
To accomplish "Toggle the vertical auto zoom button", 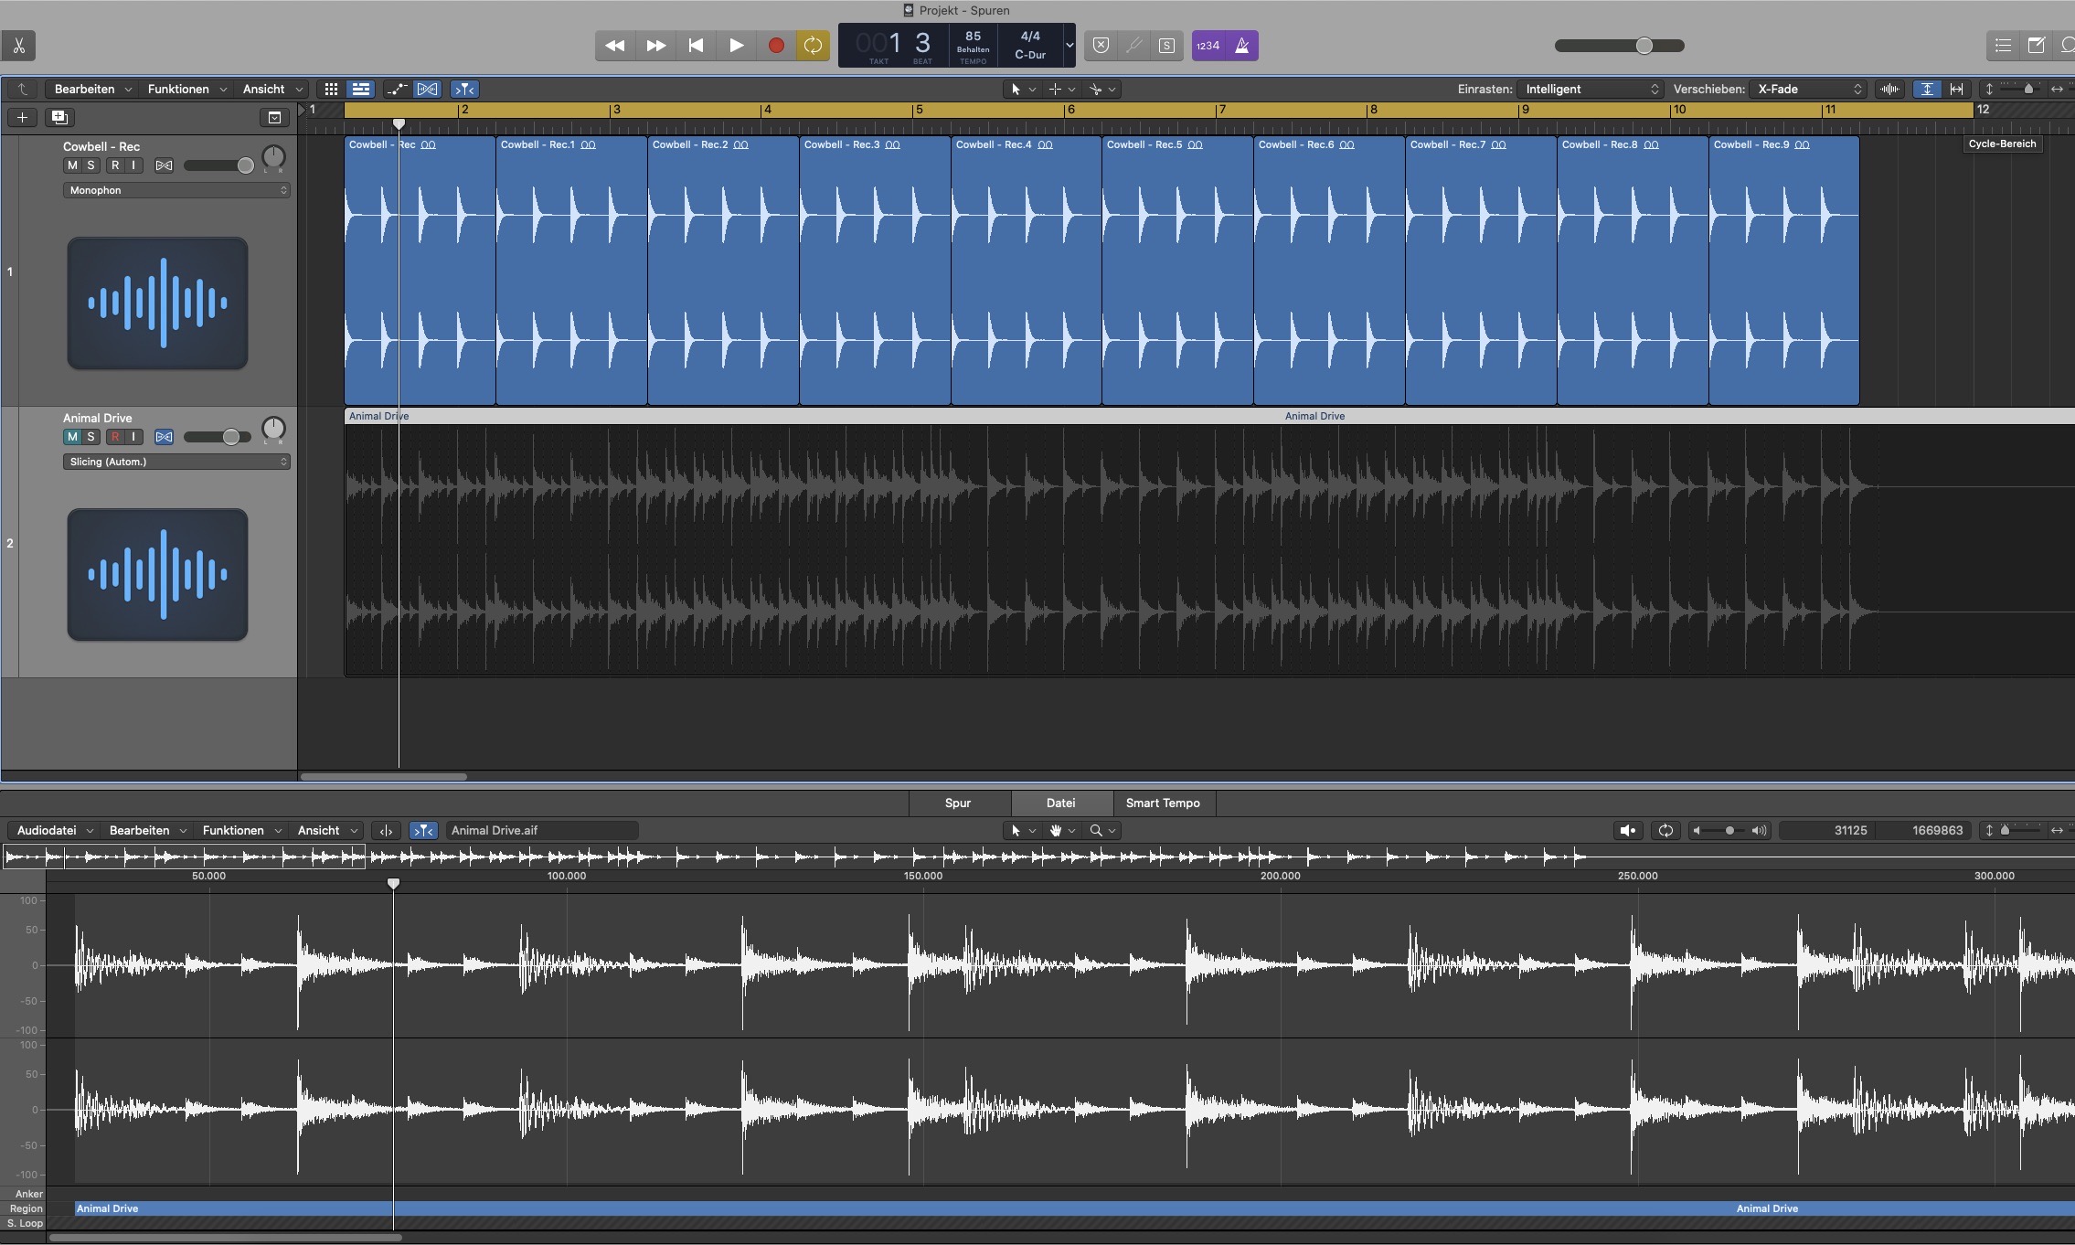I will pos(1927,89).
